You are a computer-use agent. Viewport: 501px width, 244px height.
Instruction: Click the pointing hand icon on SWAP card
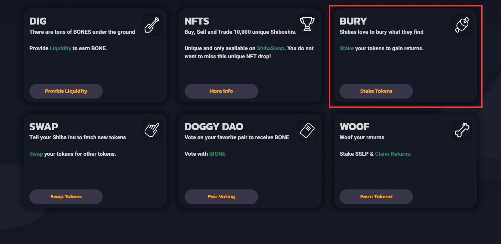pos(152,130)
